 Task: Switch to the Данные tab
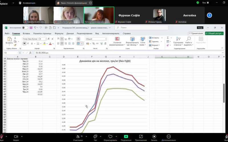(70, 33)
